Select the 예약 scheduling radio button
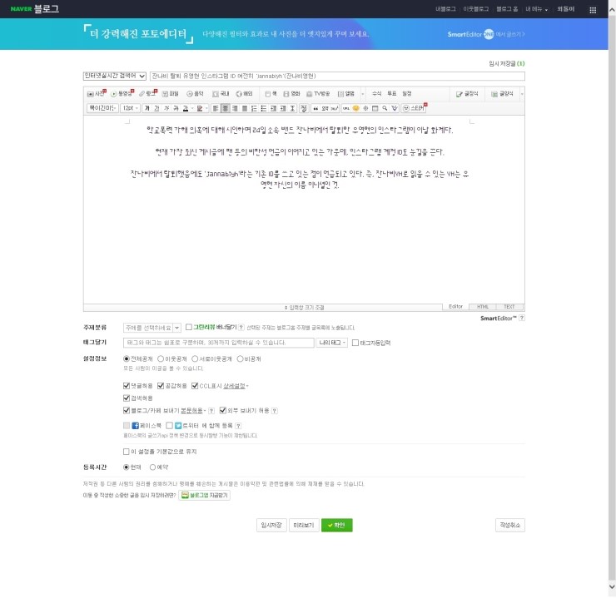Screen dimensions: 616x598 click(152, 467)
